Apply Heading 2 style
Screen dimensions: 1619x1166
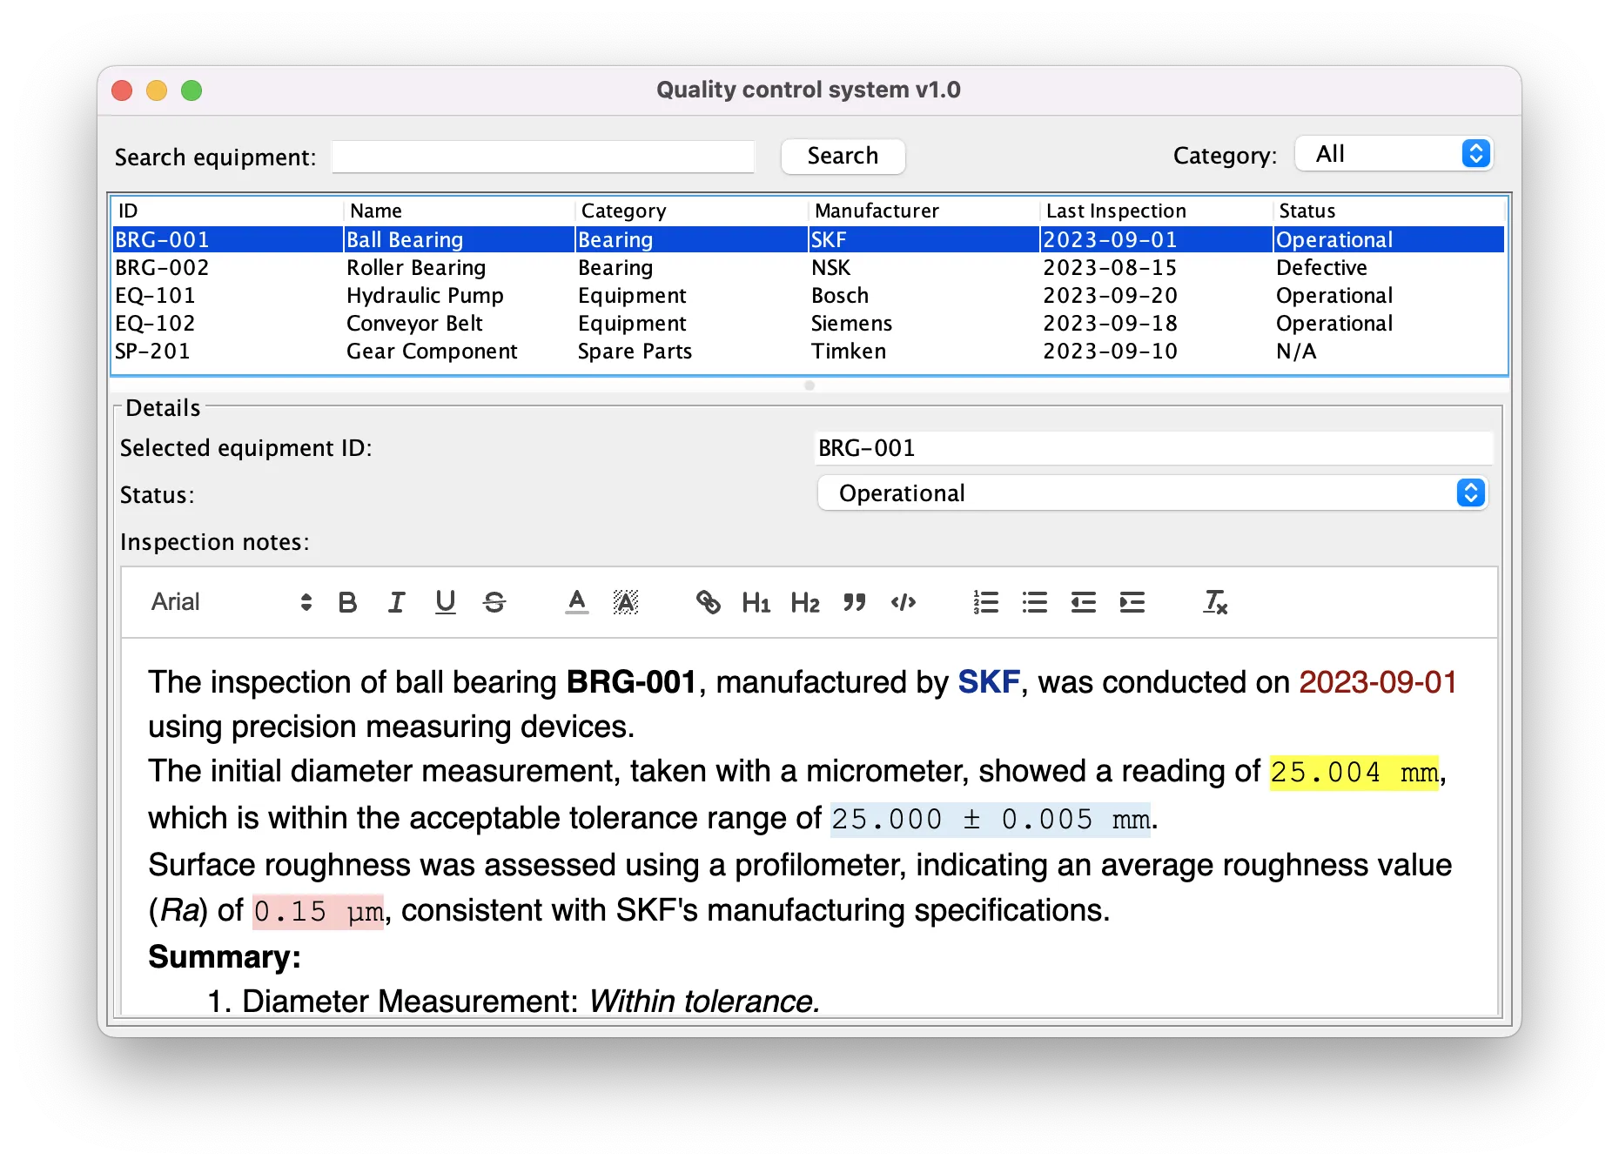point(805,602)
